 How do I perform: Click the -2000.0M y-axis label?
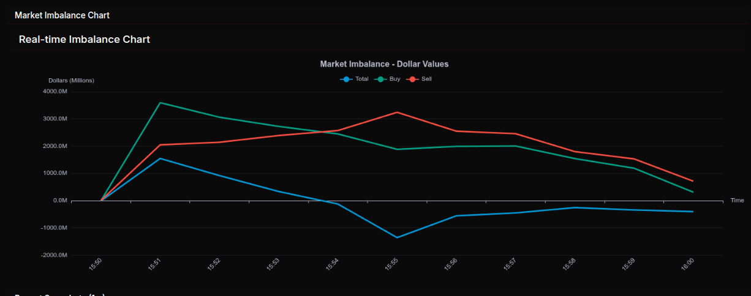[x=54, y=255]
